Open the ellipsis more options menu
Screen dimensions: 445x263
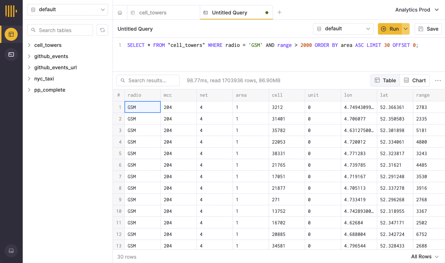click(438, 80)
